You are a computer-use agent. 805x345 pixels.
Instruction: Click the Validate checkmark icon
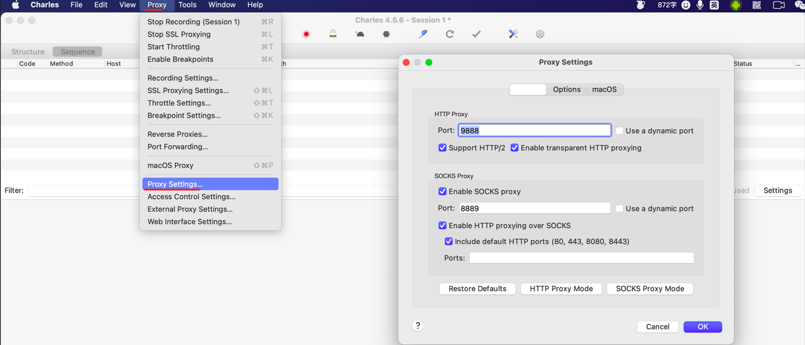coord(476,34)
